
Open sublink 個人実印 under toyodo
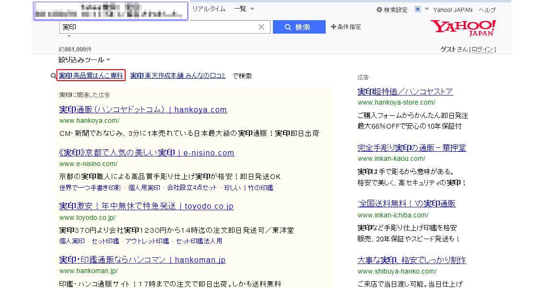72,241
